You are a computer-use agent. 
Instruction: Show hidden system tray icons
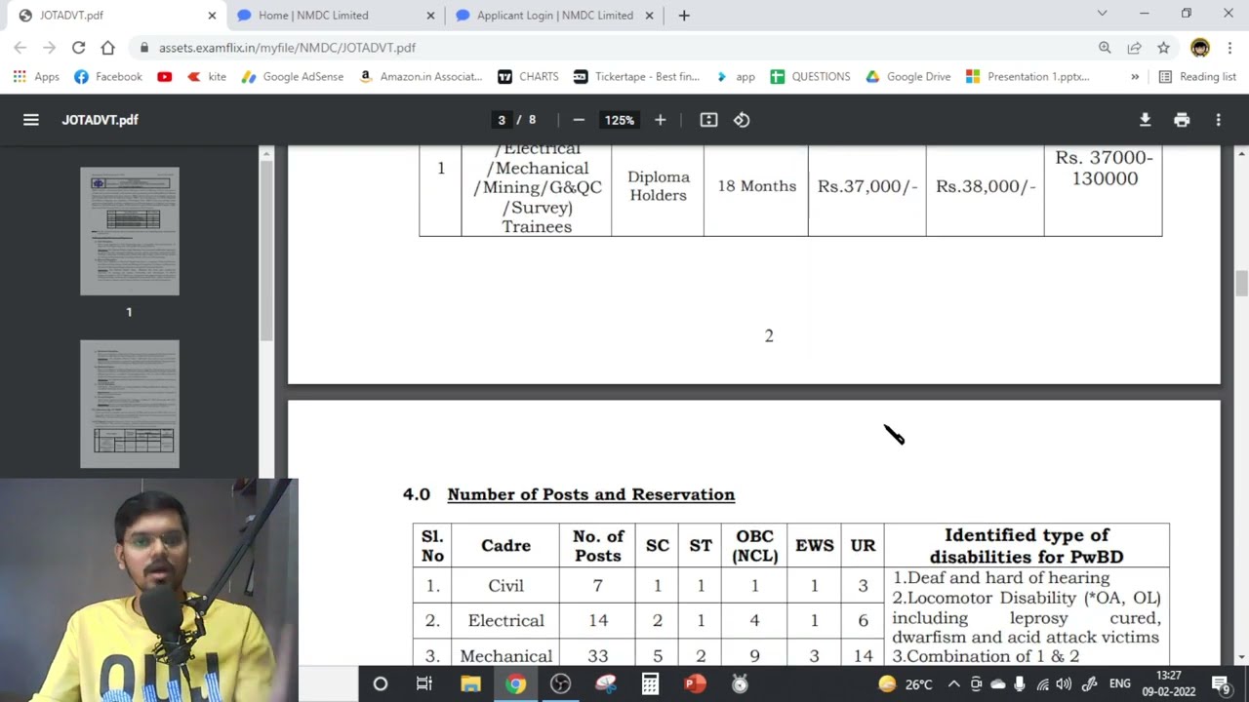[953, 684]
